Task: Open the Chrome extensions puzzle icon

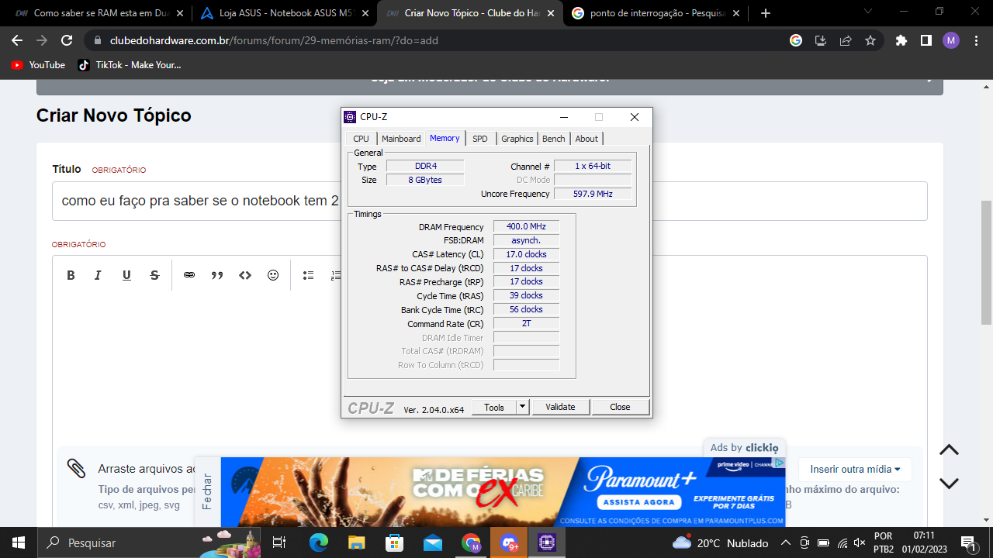Action: point(901,40)
